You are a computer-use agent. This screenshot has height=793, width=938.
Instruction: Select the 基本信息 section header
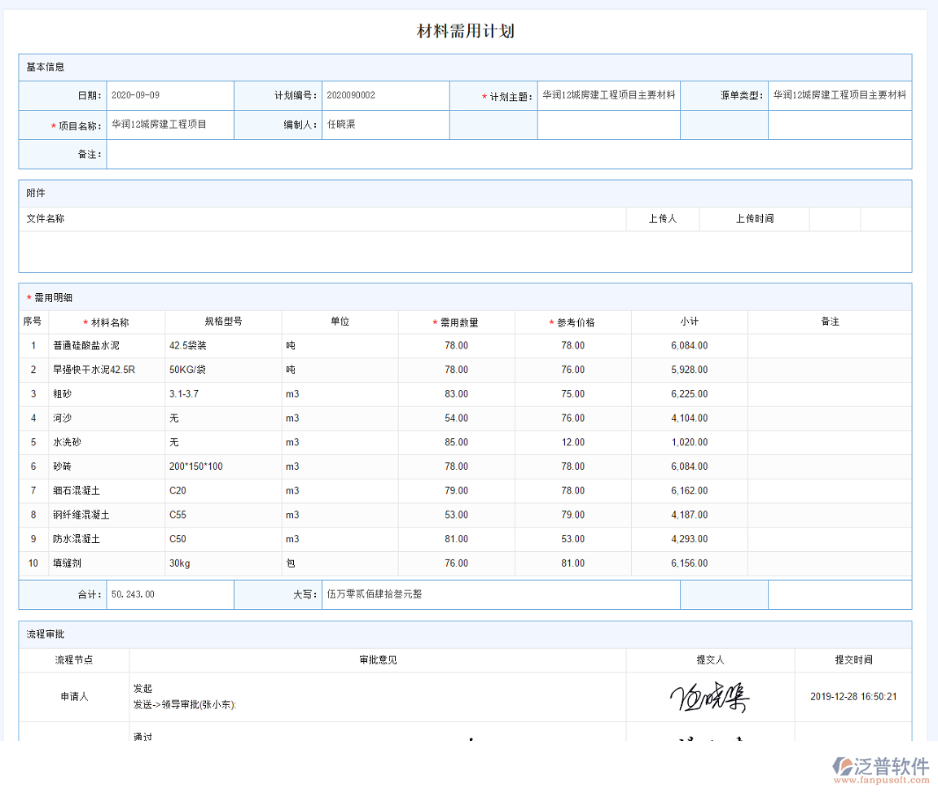[42, 68]
